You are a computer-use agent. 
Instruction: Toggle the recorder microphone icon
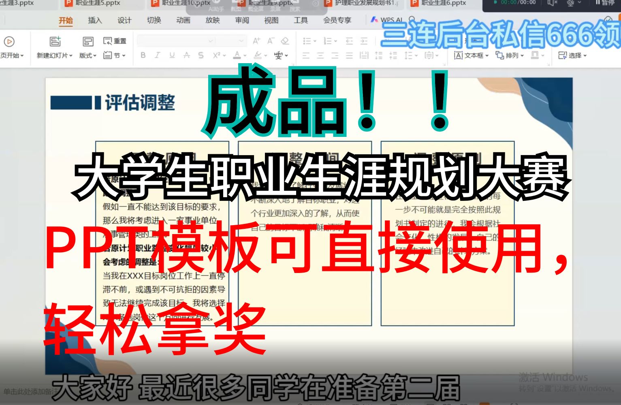point(570,3)
